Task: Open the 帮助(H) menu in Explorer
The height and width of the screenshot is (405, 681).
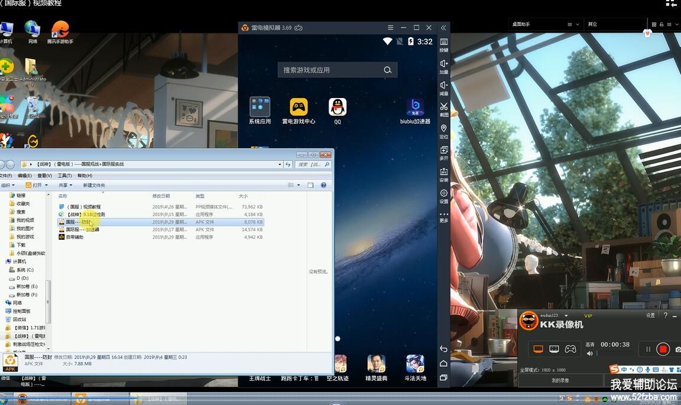Action: [x=85, y=175]
